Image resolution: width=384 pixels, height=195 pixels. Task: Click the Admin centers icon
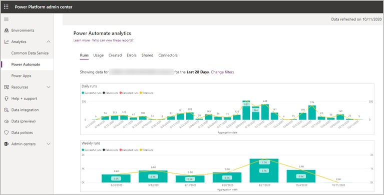[x=7, y=144]
